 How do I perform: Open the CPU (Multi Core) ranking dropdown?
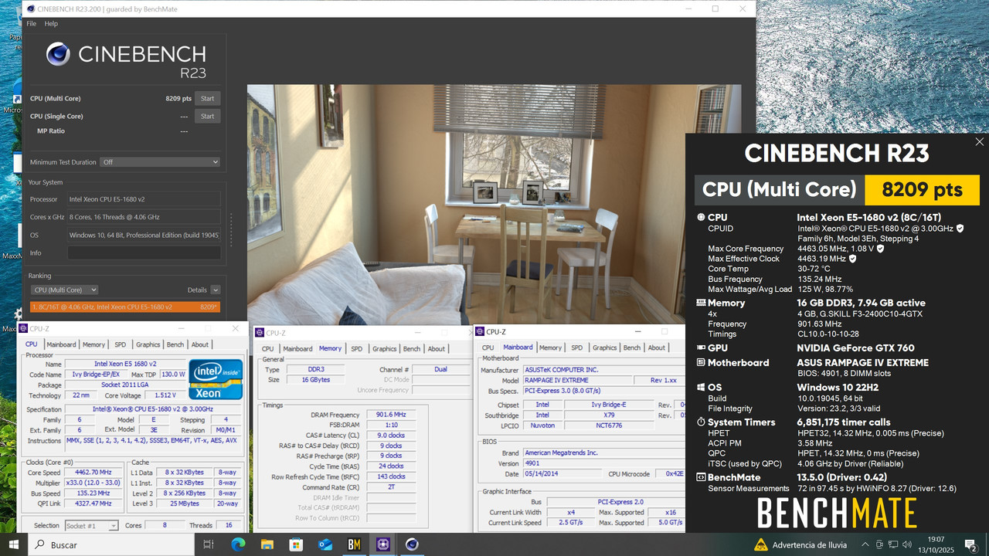(65, 290)
